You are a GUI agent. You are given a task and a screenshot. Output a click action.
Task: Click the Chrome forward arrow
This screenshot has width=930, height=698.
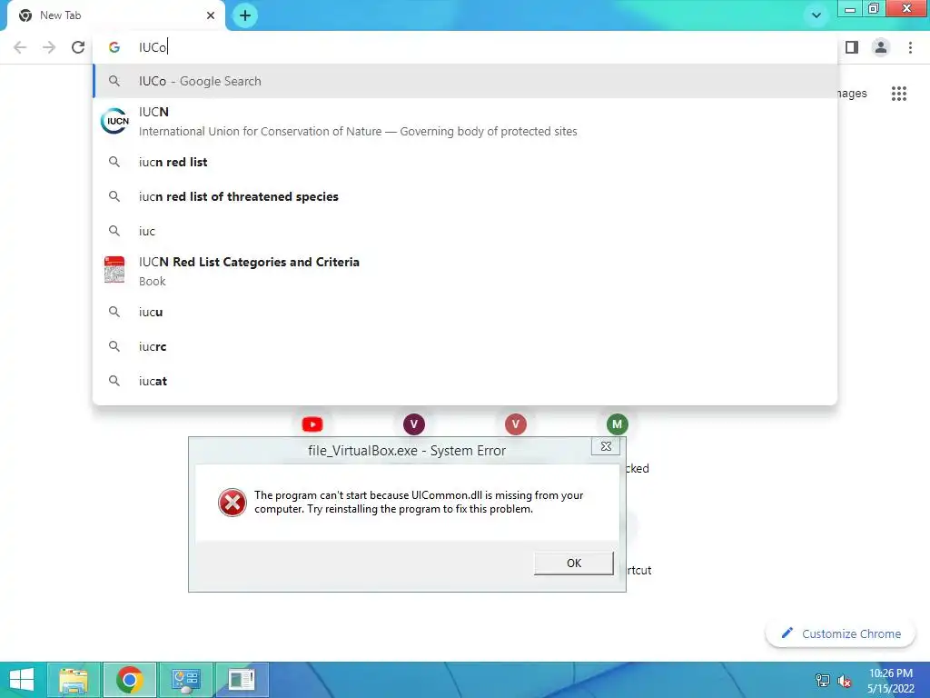[49, 47]
